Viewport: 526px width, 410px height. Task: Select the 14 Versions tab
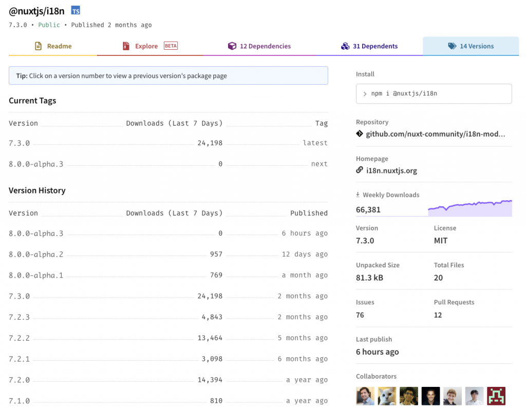click(471, 46)
